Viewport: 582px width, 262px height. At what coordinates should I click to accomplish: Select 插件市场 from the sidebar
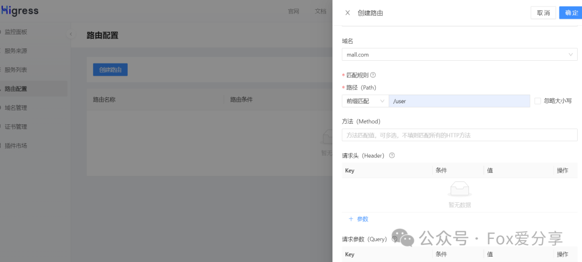pos(16,146)
